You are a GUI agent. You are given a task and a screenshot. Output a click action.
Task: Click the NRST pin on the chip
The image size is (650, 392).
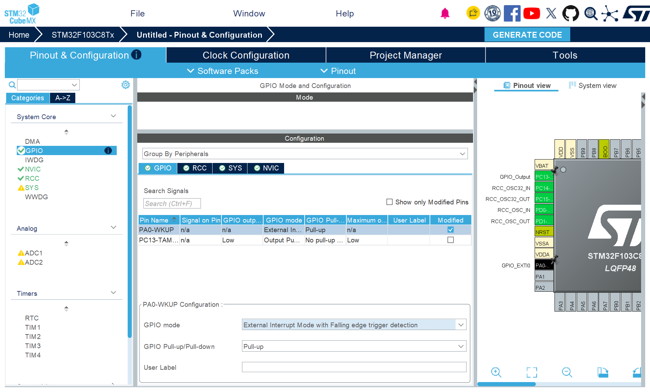544,232
